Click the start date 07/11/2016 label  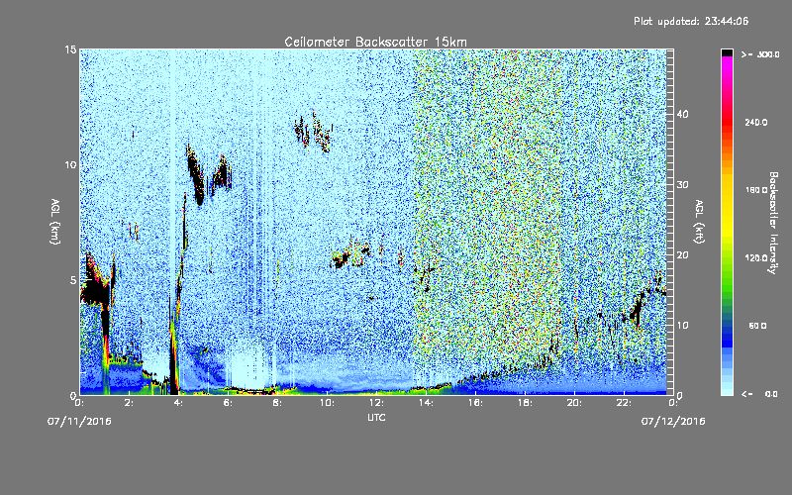click(79, 422)
